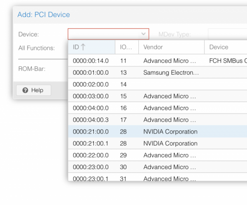Select NVIDIA device 0000:21:00.0
Viewport: 247px width, 205px height.
pyautogui.click(x=91, y=132)
